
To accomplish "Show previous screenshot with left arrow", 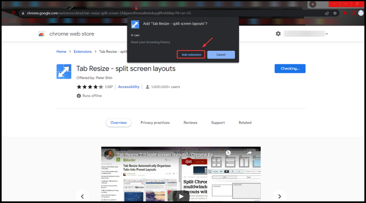I will pos(82,197).
